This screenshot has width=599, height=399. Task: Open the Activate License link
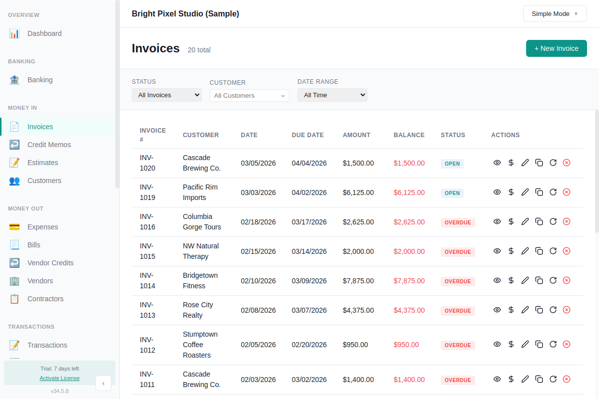[59, 378]
